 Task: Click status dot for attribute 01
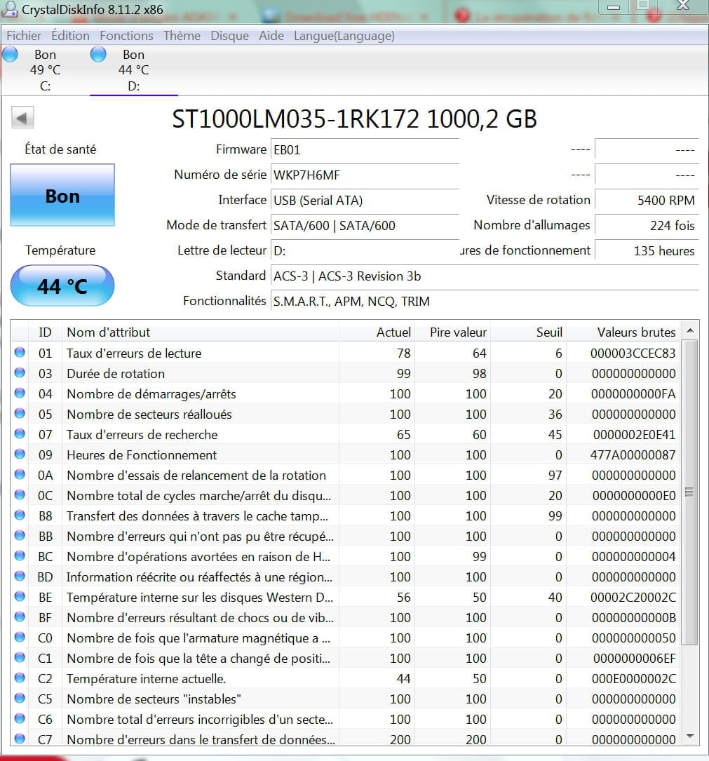(x=20, y=352)
